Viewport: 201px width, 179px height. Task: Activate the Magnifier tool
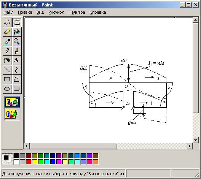pos(17,41)
